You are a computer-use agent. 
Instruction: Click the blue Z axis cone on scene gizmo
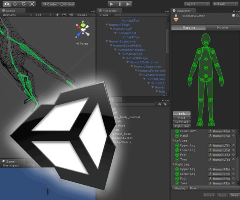(79, 34)
